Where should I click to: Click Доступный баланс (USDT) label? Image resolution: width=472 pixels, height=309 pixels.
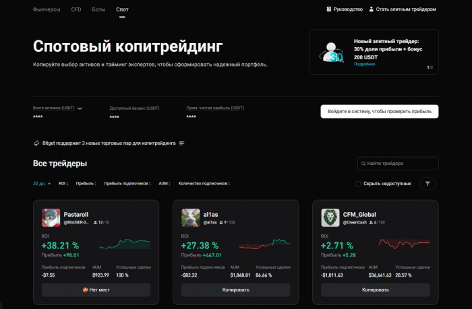click(x=134, y=108)
